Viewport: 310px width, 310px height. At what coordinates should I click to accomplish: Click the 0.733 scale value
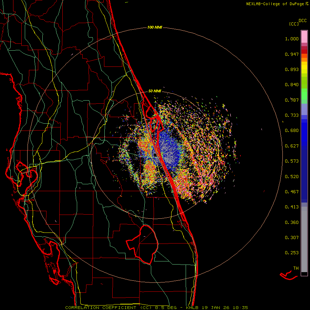pyautogui.click(x=292, y=115)
